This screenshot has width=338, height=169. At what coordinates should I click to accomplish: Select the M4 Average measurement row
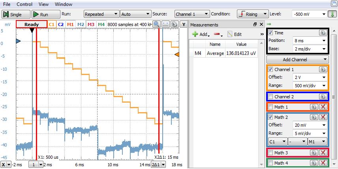click(x=223, y=53)
